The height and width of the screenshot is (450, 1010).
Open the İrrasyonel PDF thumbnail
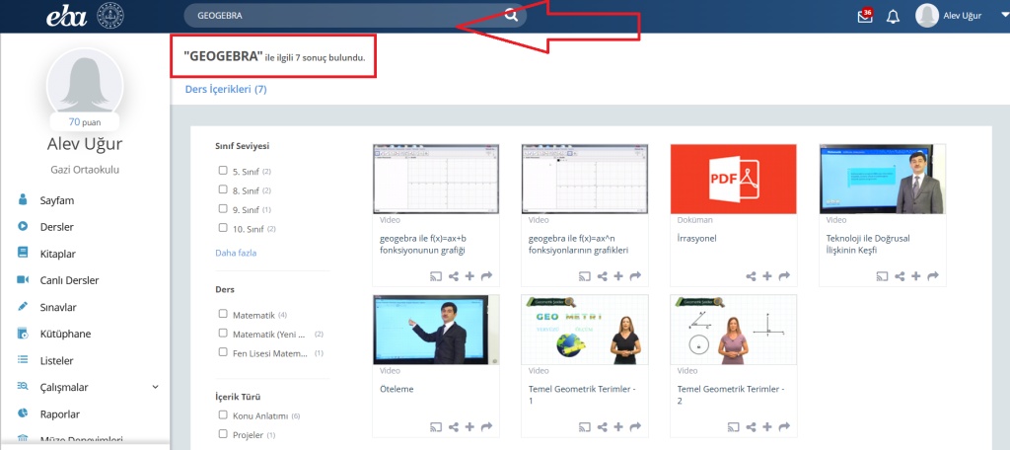pos(734,179)
